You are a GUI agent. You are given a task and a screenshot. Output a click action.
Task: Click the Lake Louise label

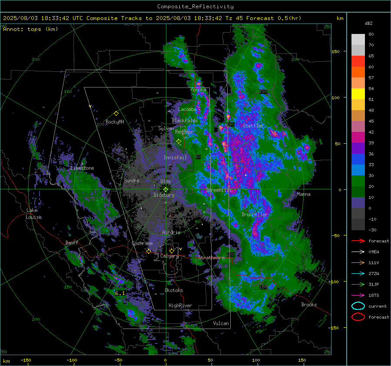tap(33, 214)
